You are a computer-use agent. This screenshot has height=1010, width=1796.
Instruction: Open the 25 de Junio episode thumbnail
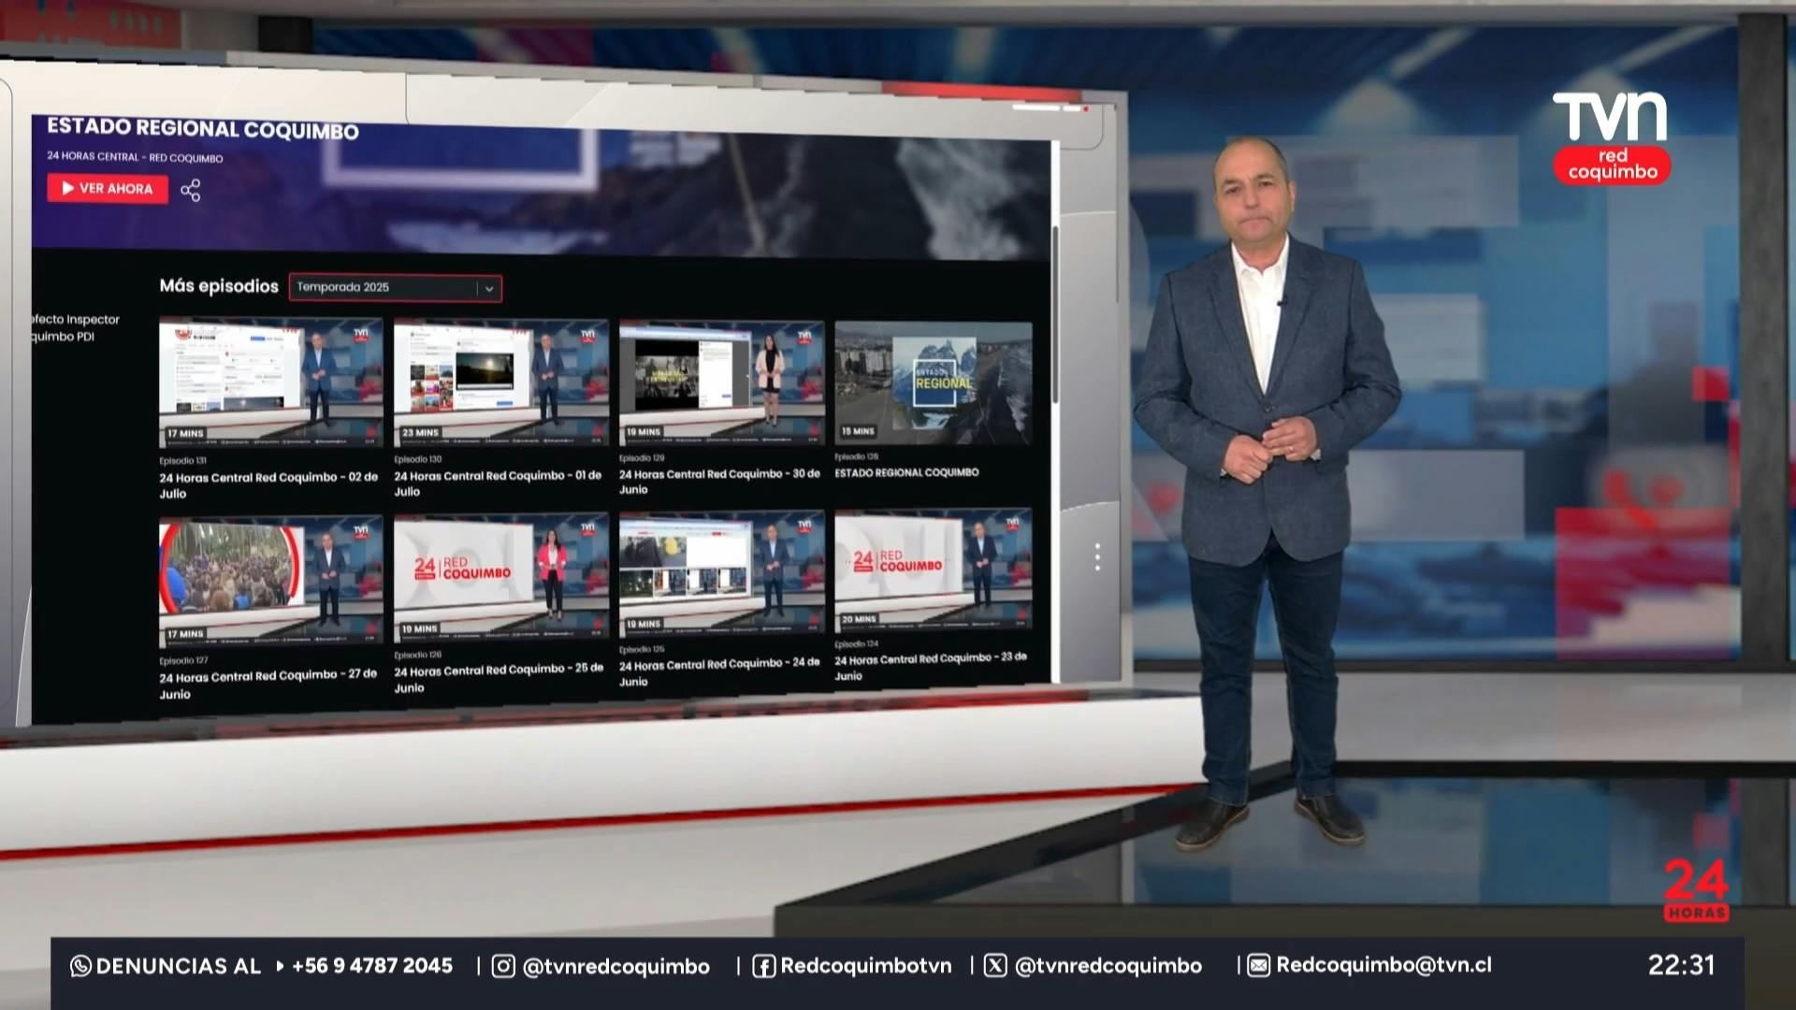(500, 576)
